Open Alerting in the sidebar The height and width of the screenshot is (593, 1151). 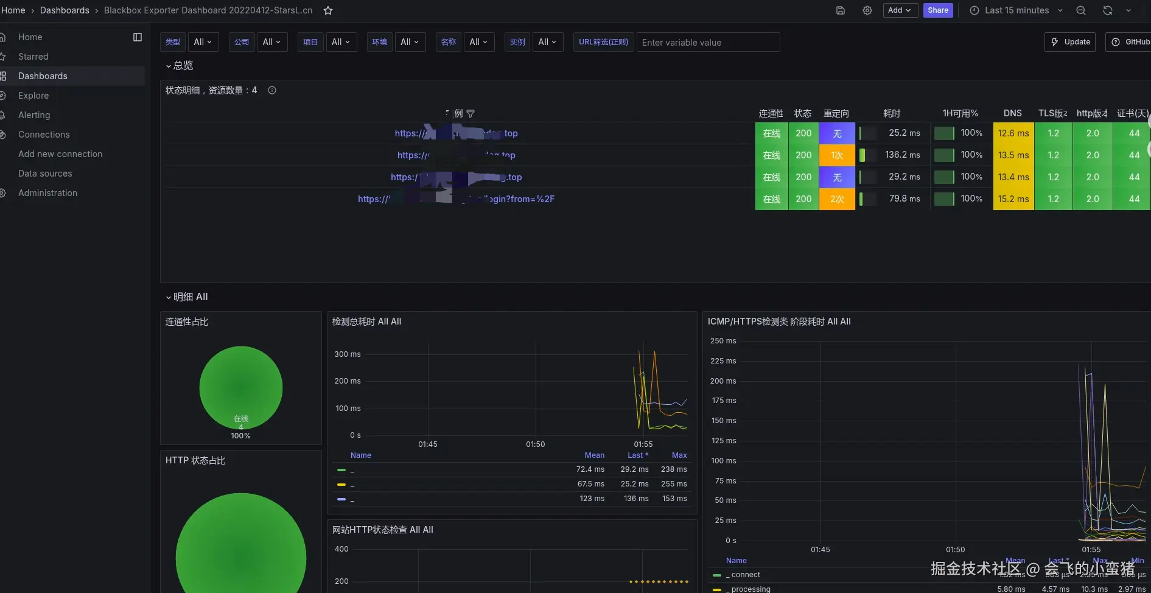coord(34,115)
